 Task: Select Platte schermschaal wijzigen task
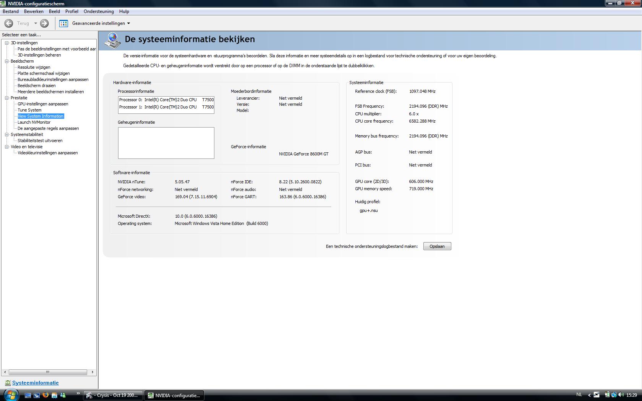pyautogui.click(x=44, y=73)
